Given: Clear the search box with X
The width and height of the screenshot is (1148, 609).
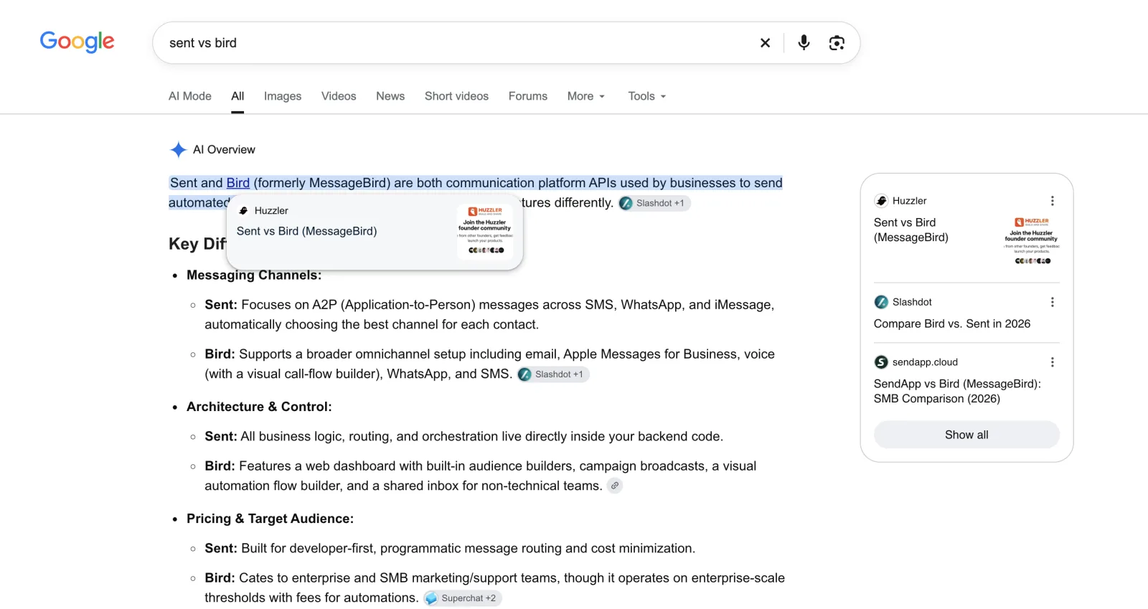Looking at the screenshot, I should pos(765,43).
